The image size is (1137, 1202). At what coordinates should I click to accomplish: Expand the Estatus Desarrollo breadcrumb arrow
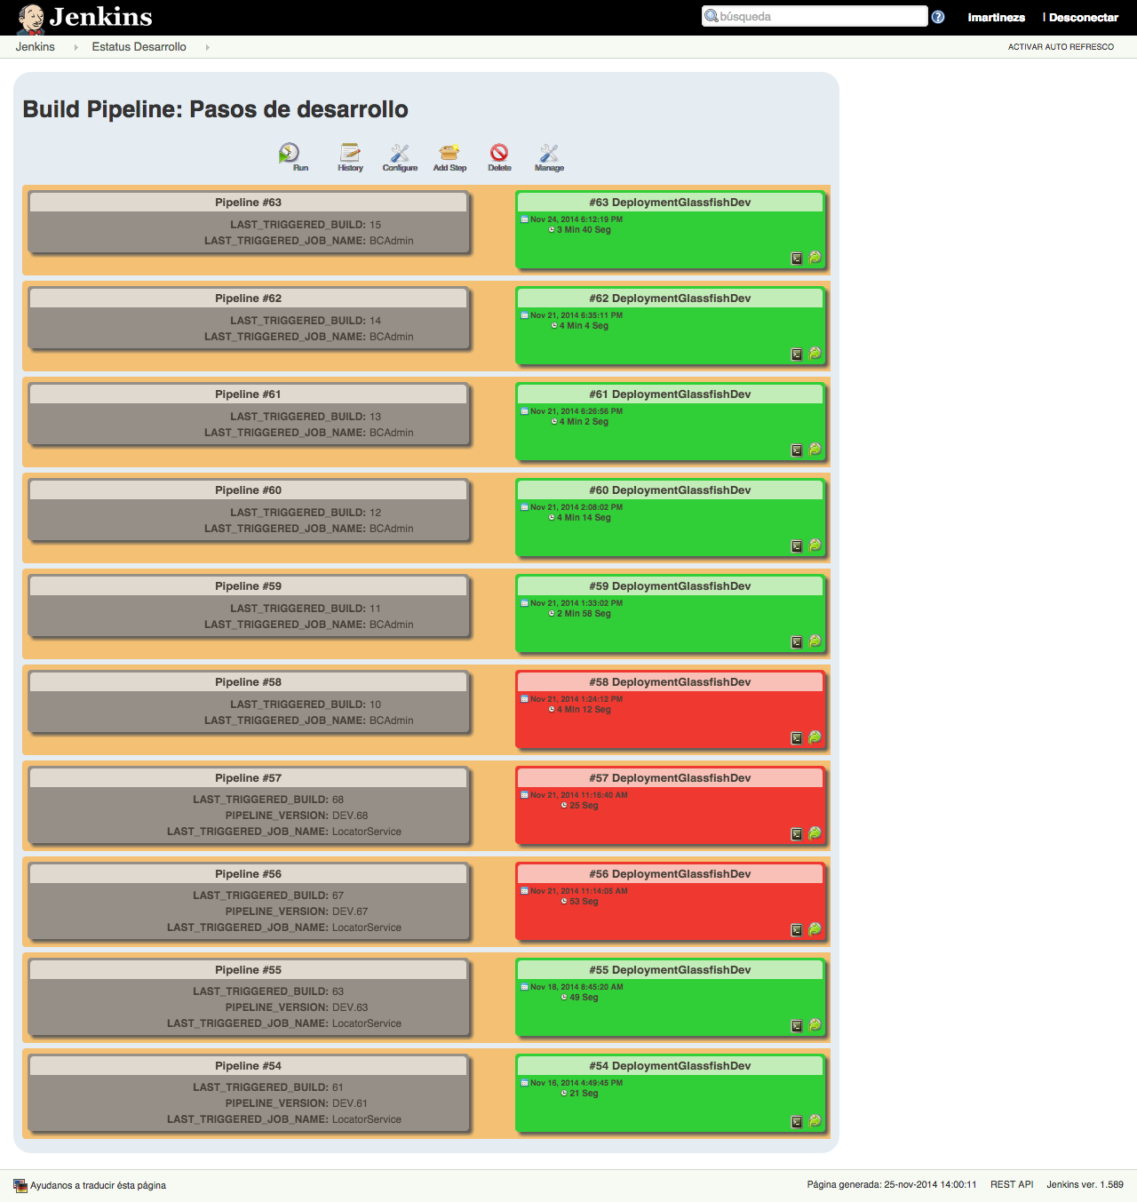(x=207, y=47)
